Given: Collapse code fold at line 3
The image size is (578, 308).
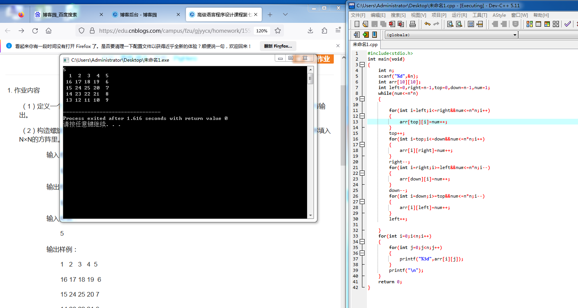Looking at the screenshot, I should [362, 65].
